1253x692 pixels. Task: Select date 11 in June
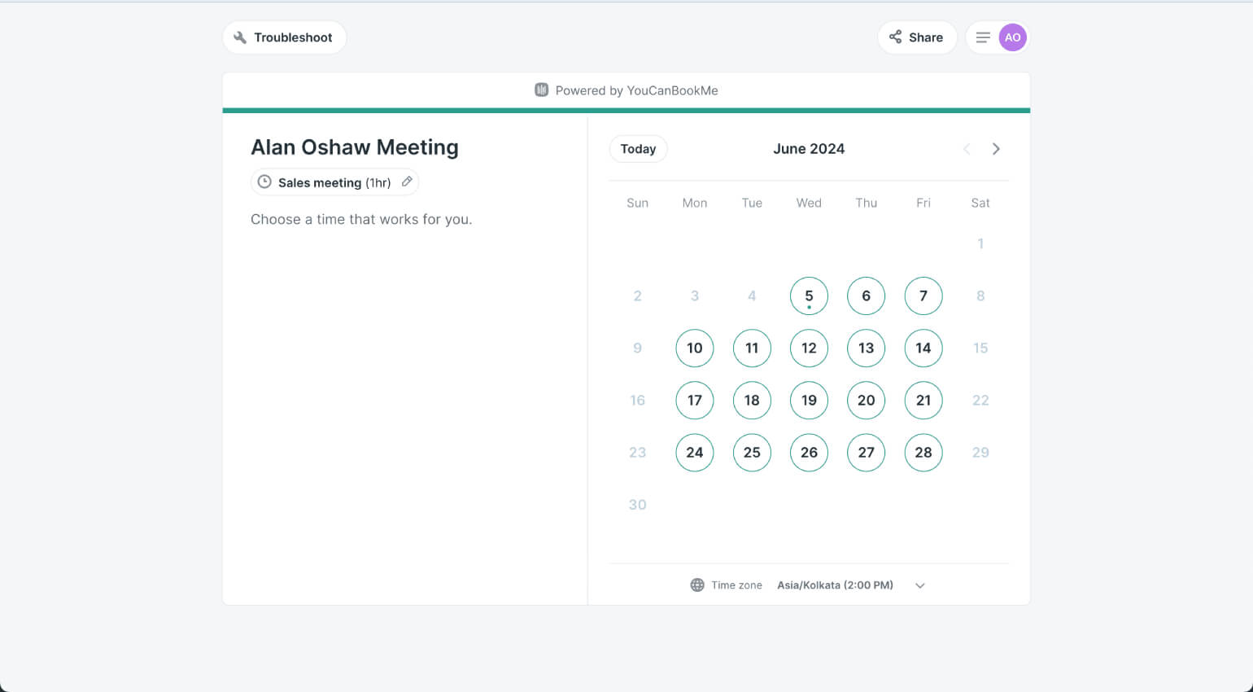[x=752, y=348]
